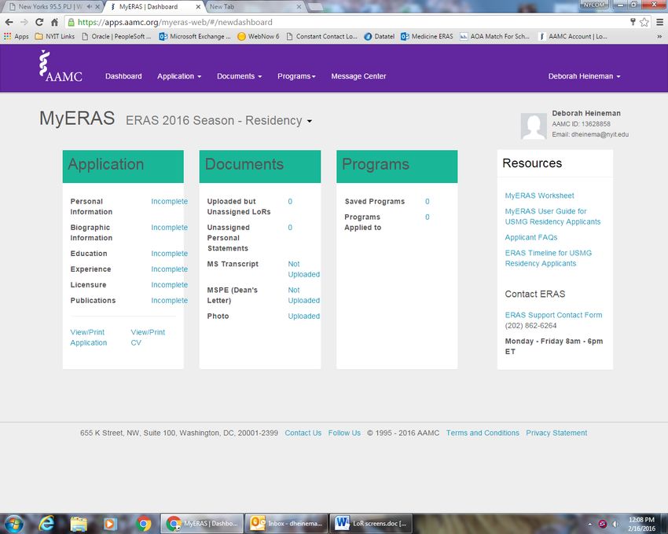The image size is (668, 534).
Task: Show hidden system tray icons
Action: point(590,524)
